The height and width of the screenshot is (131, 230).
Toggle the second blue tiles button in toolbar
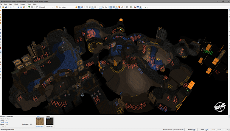tap(114, 7)
